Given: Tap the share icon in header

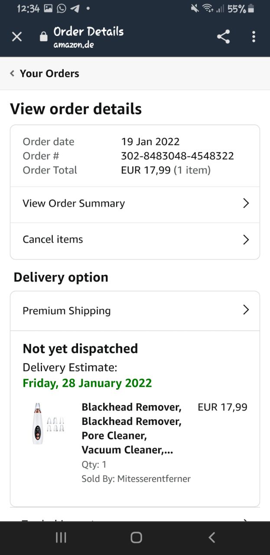Looking at the screenshot, I should click(223, 37).
